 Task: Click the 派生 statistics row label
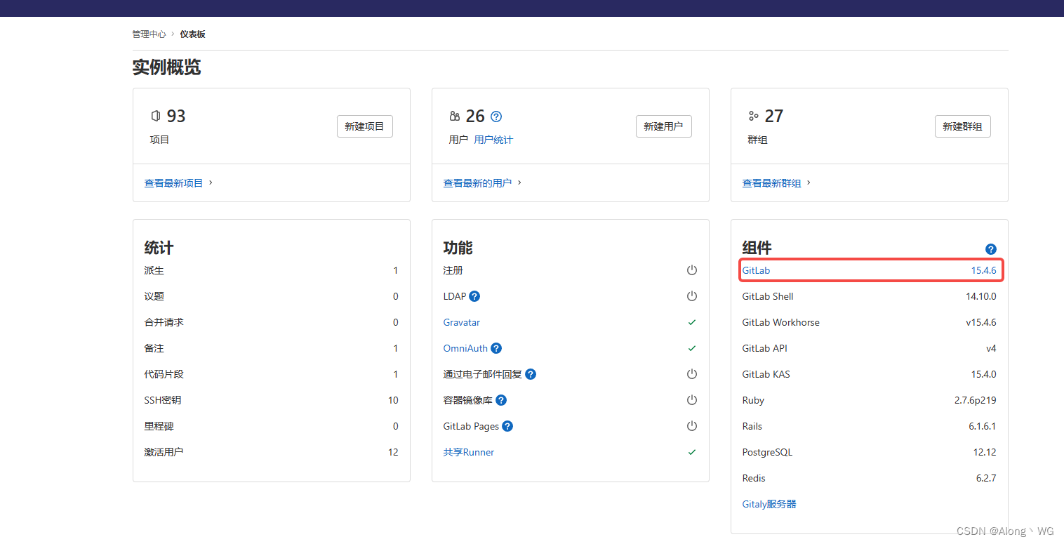pyautogui.click(x=154, y=270)
